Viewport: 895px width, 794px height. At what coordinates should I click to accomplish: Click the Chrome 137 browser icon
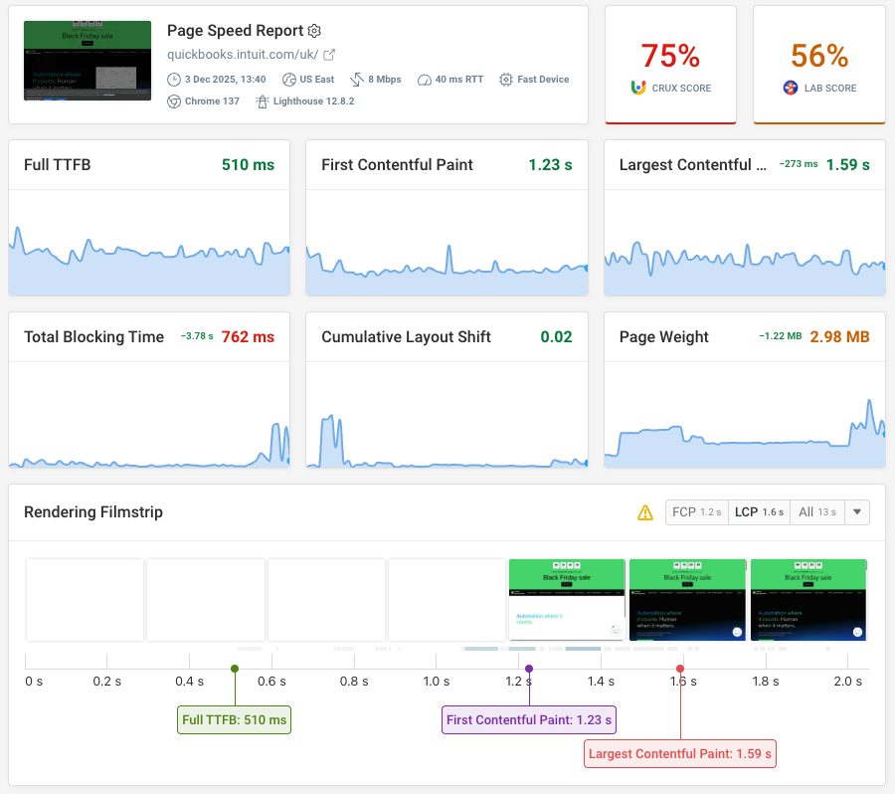tap(174, 102)
